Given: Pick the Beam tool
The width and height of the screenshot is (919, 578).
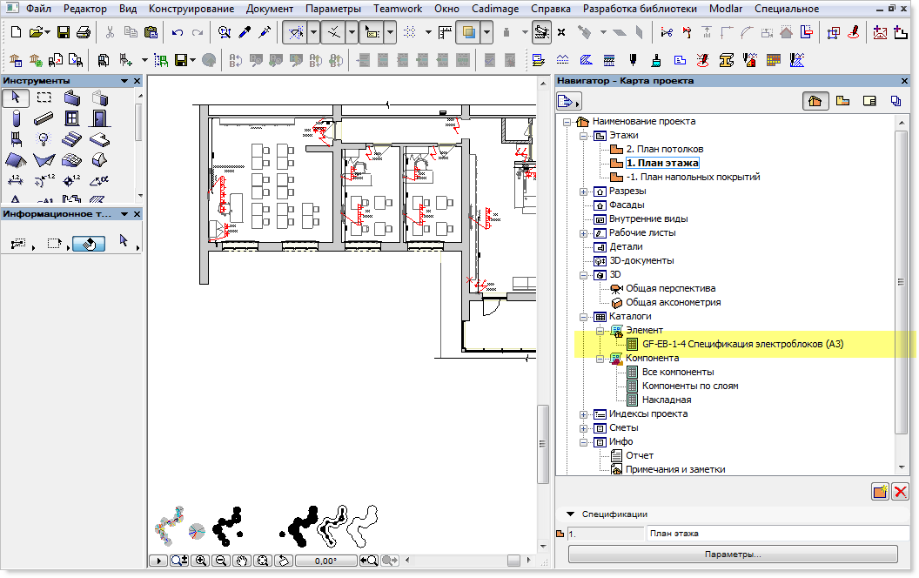Looking at the screenshot, I should coord(44,119).
